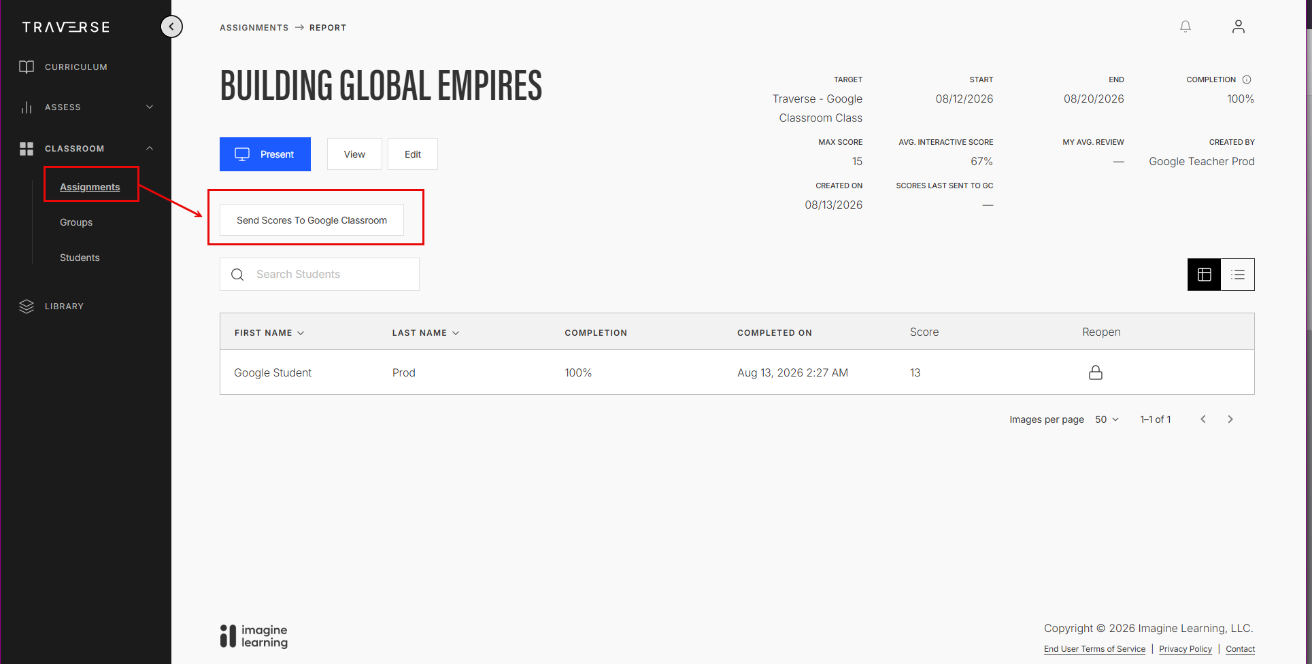Open Groups in the sidebar
This screenshot has width=1312, height=664.
76,222
